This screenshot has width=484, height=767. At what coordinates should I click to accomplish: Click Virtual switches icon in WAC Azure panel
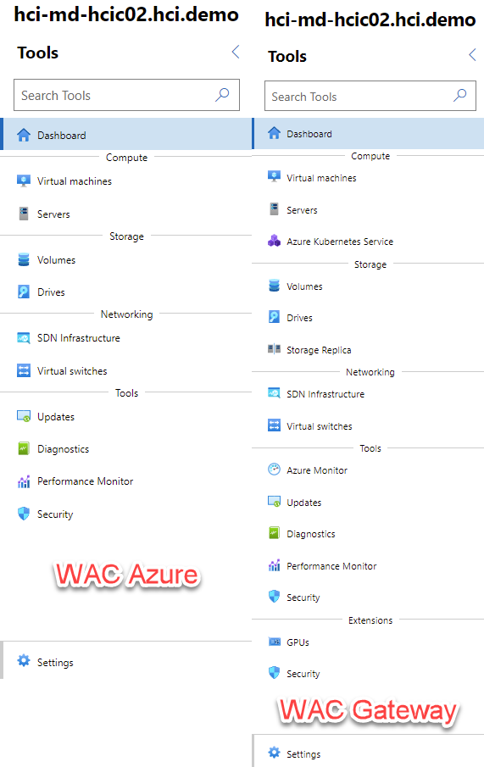(x=24, y=370)
